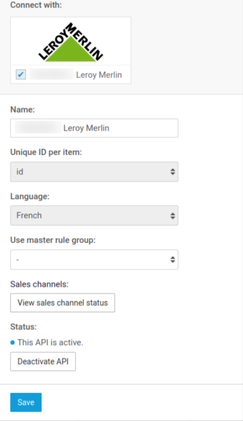
Task: Click the 'Name:' label
Action: click(x=22, y=110)
